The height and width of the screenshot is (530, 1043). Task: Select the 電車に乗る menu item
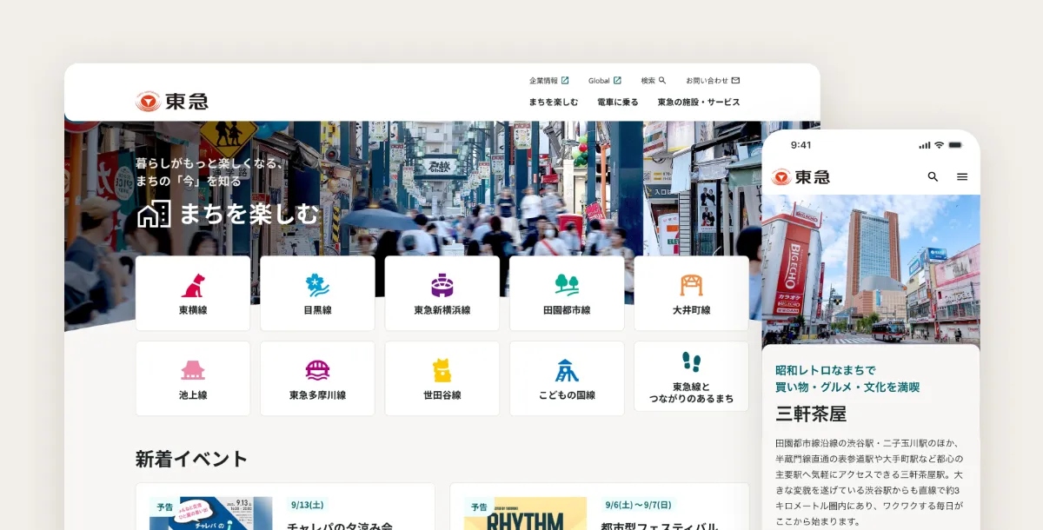click(x=618, y=102)
